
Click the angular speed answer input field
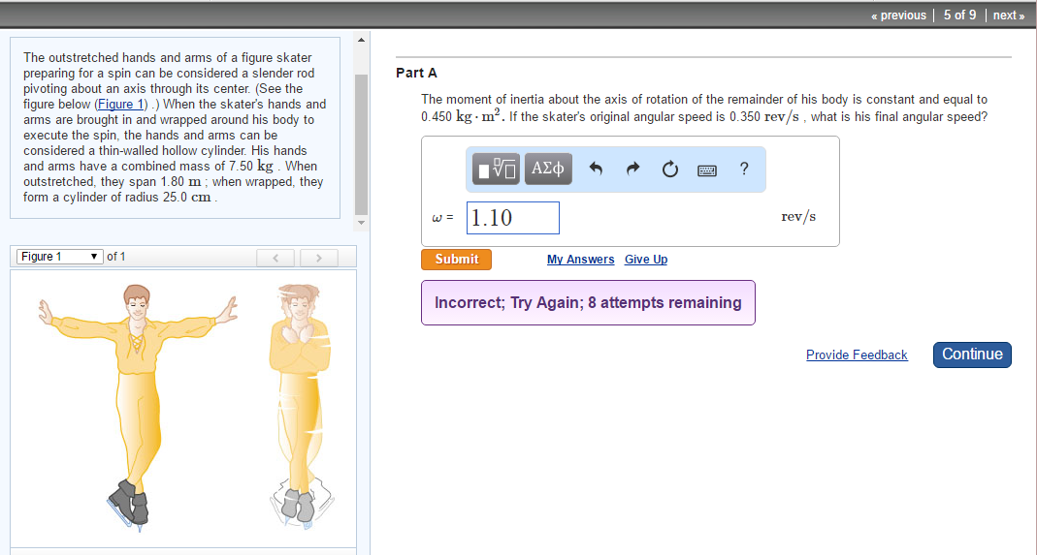pos(513,218)
